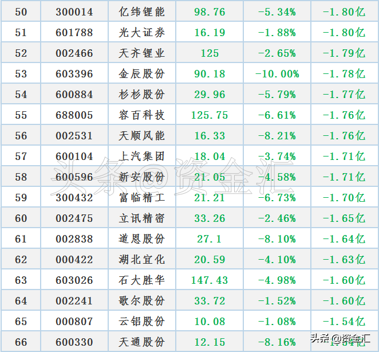
Task: Click the -10.00% change for 金辰股份
Action: pos(277,74)
